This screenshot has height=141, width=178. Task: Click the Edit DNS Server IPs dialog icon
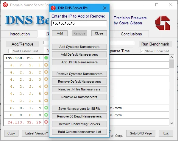tap(53, 8)
